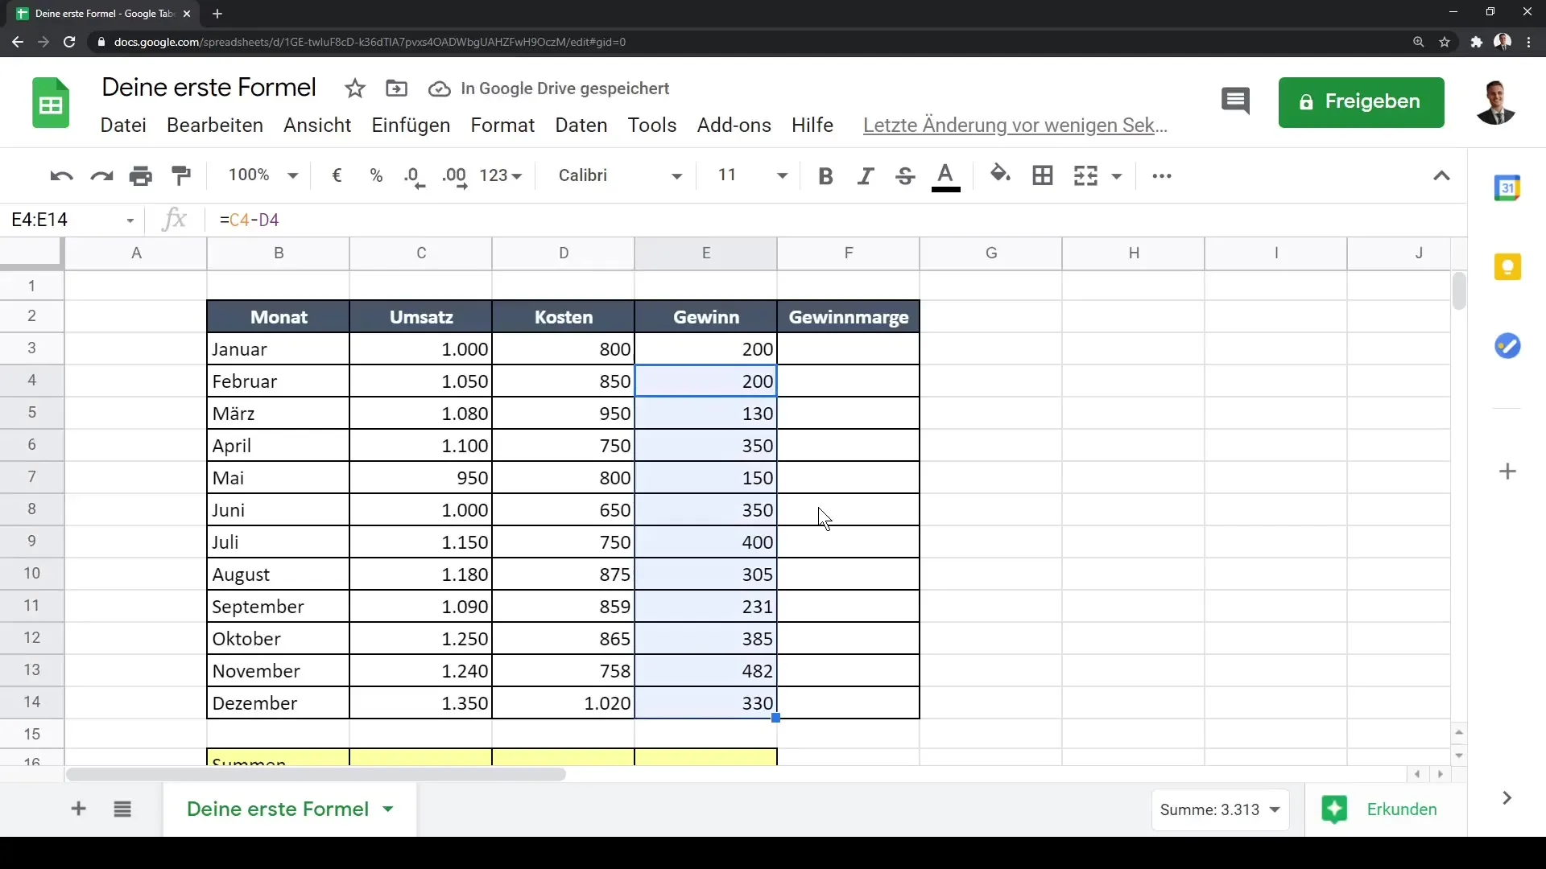Viewport: 1546px width, 869px height.
Task: Check the cloud saved status icon
Action: (x=439, y=89)
